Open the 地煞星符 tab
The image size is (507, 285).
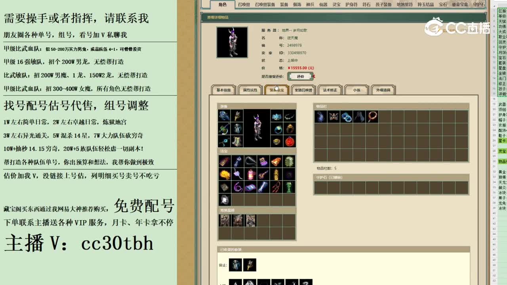pyautogui.click(x=404, y=5)
